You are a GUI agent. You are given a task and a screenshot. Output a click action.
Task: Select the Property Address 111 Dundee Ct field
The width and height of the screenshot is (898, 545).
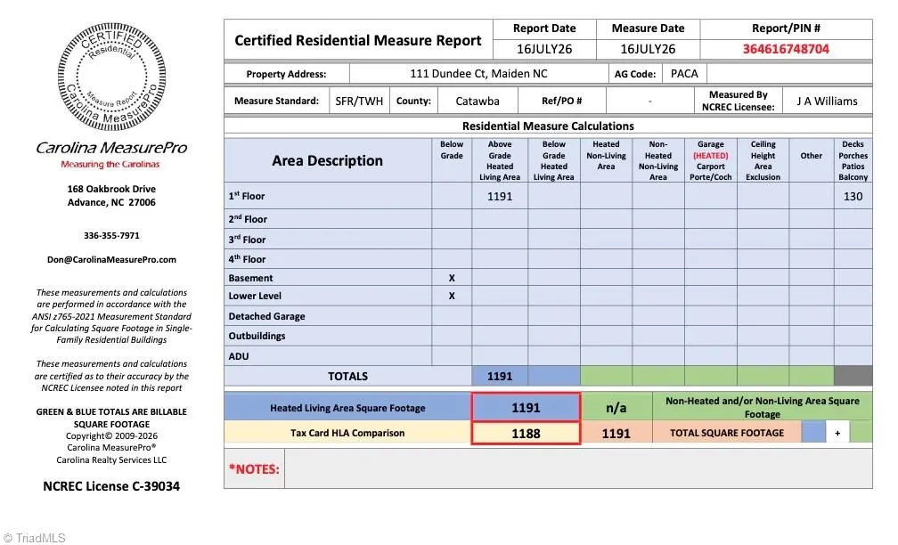pos(478,74)
